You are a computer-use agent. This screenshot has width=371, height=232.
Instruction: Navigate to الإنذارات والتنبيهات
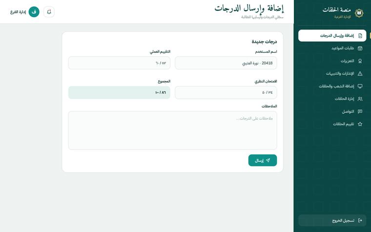(x=332, y=74)
